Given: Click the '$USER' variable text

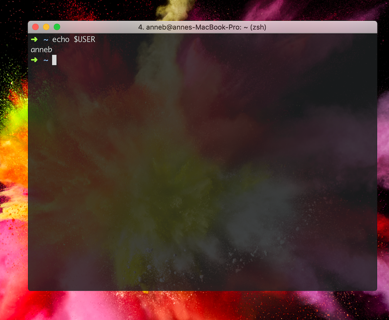Looking at the screenshot, I should 84,39.
